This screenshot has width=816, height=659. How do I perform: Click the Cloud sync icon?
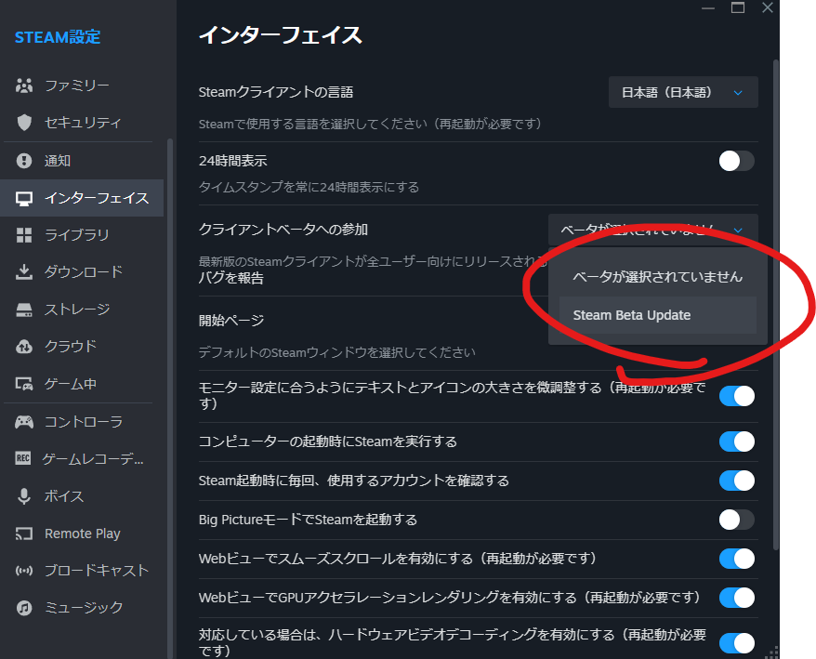[x=24, y=347]
